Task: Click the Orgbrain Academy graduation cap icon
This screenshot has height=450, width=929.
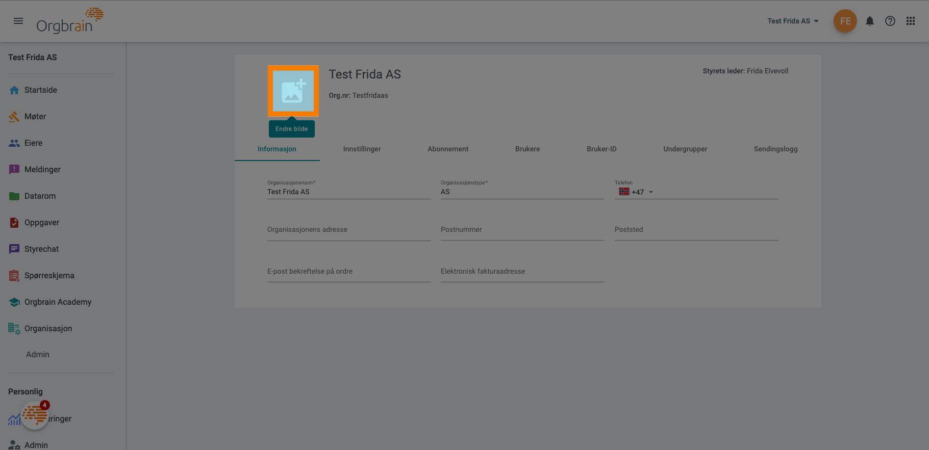Action: click(x=14, y=302)
